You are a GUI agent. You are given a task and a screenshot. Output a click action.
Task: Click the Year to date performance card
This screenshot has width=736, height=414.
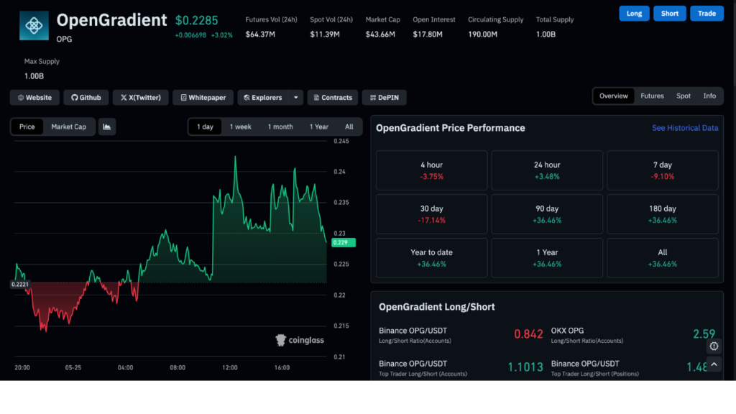[431, 258]
